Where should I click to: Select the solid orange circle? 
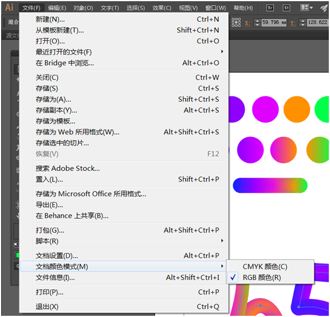[297, 109]
